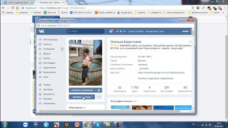Click the 45 видеозаписей counter
The width and height of the screenshot is (228, 128).
(185, 89)
